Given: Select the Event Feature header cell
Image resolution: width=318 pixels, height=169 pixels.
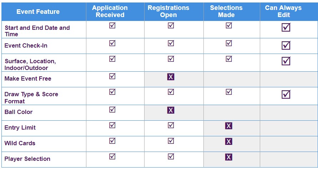Looking at the screenshot, I should [38, 12].
